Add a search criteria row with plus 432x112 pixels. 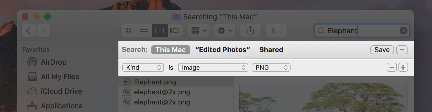point(403,67)
